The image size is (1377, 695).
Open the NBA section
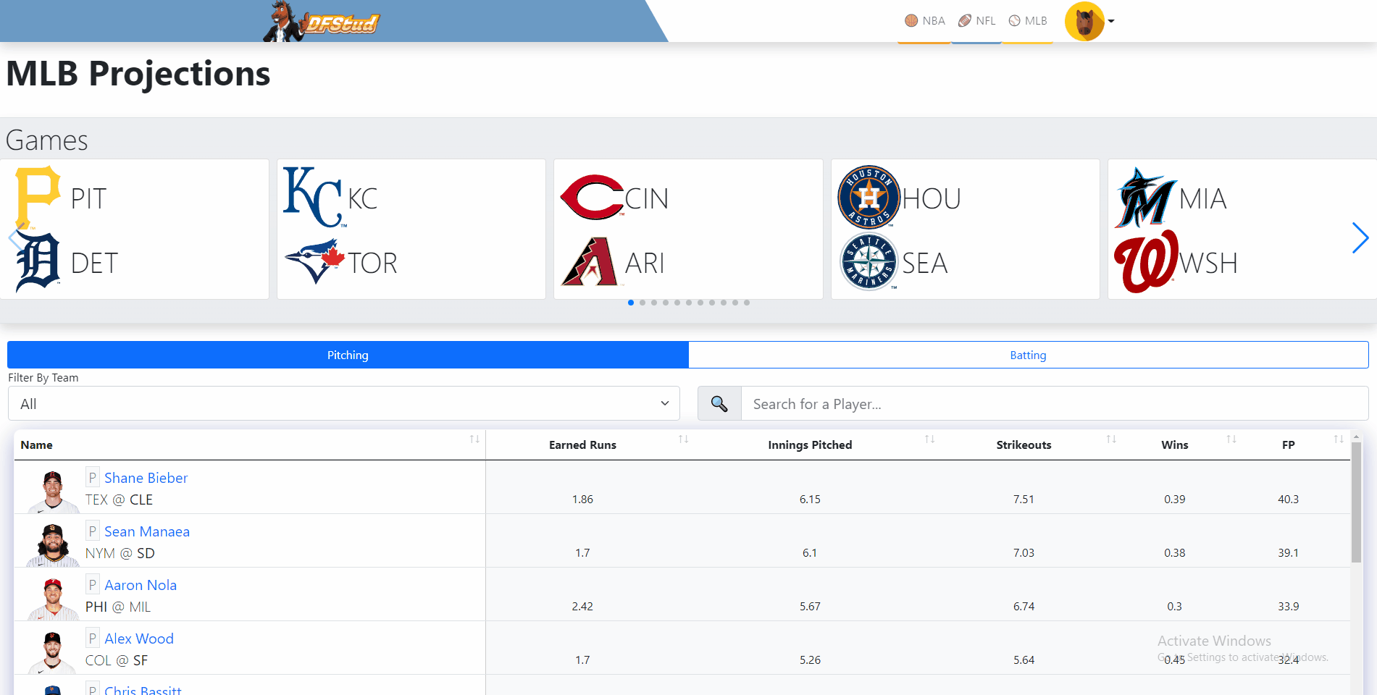[925, 21]
